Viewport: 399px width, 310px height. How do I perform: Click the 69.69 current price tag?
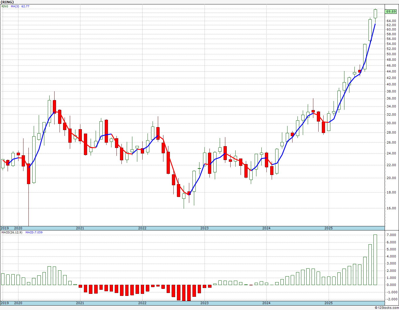point(391,11)
